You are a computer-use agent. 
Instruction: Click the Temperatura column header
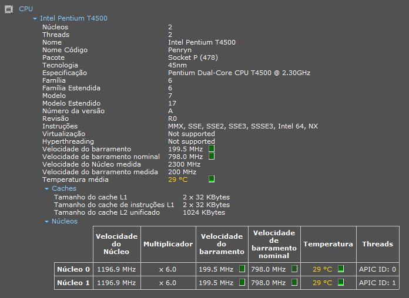coord(328,244)
